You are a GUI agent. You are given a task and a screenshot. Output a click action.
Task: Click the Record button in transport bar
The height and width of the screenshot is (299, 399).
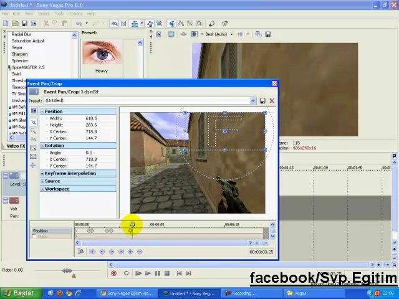tap(113, 273)
